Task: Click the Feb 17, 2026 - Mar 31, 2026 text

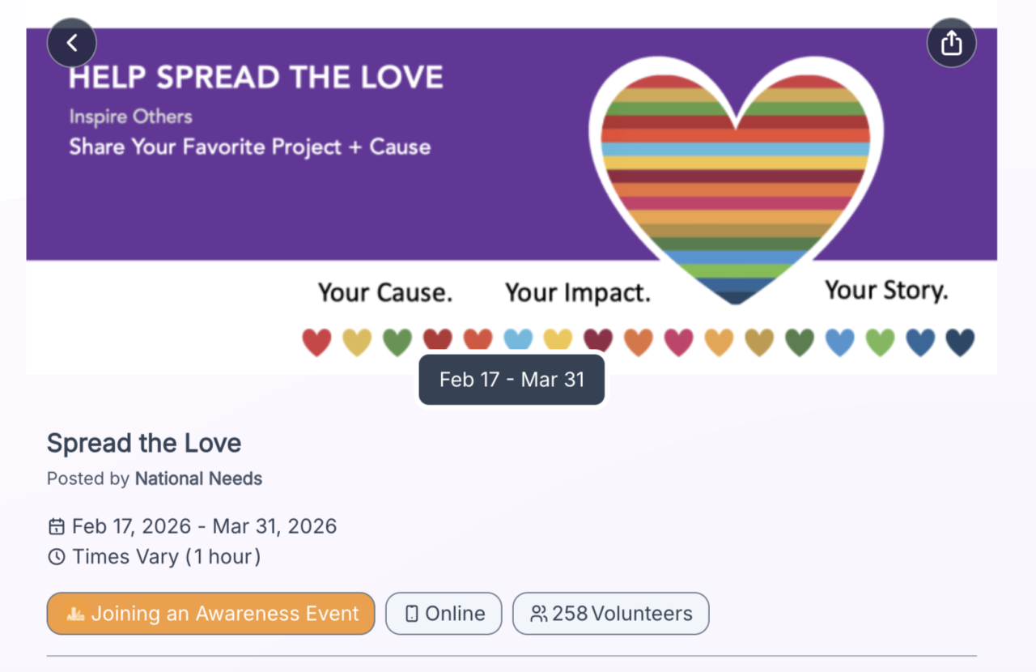Action: coord(204,526)
